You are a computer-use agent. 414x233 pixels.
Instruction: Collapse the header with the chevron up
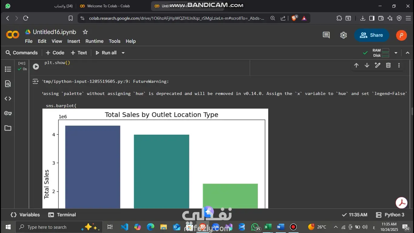click(408, 53)
